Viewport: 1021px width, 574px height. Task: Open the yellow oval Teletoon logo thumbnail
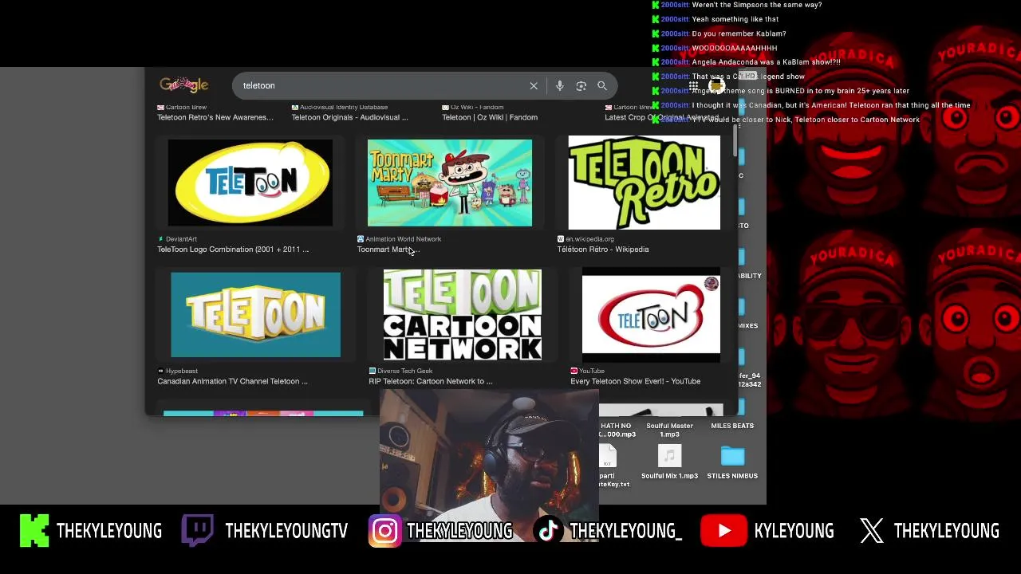[x=250, y=183]
